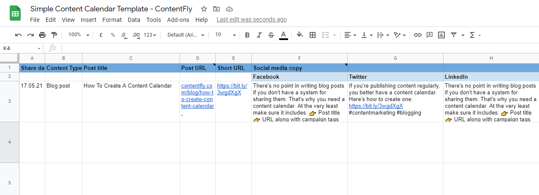Select the Facebook header cell
This screenshot has height=195, width=539.
click(x=299, y=77)
